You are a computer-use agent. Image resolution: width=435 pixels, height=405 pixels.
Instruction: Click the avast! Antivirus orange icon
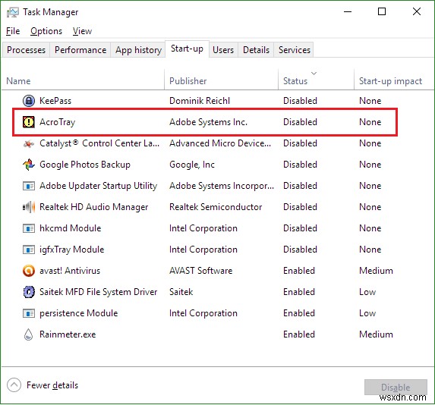[x=29, y=271]
